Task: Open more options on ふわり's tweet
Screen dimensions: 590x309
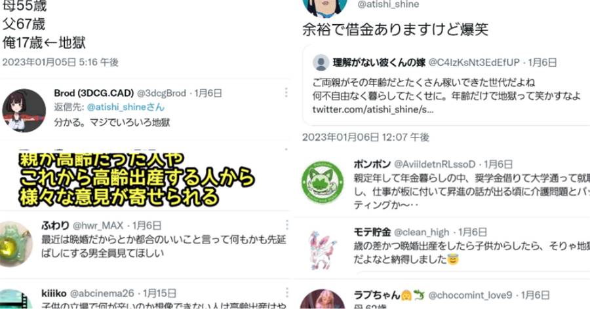Action: 286,225
